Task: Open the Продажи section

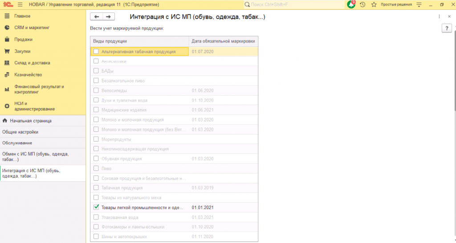Action: (23, 39)
